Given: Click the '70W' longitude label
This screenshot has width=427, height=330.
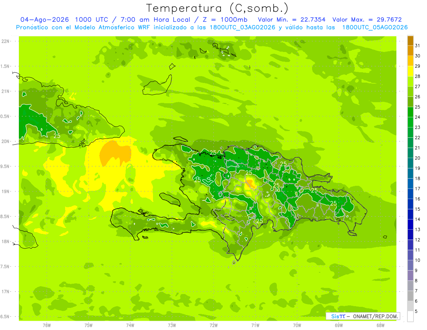Looking at the screenshot, I should (x=297, y=325).
